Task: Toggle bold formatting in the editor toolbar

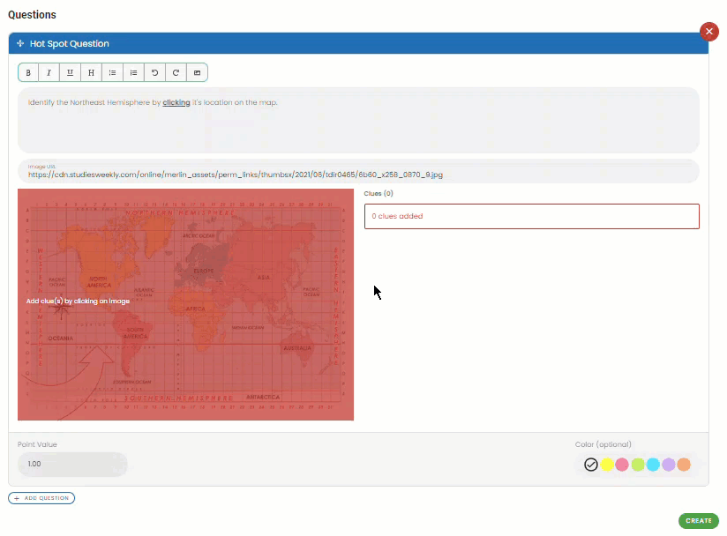Action: coord(28,72)
